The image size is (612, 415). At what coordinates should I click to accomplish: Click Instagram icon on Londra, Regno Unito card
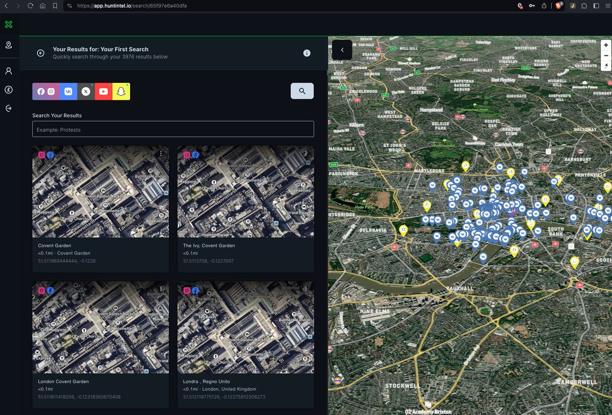tap(187, 291)
